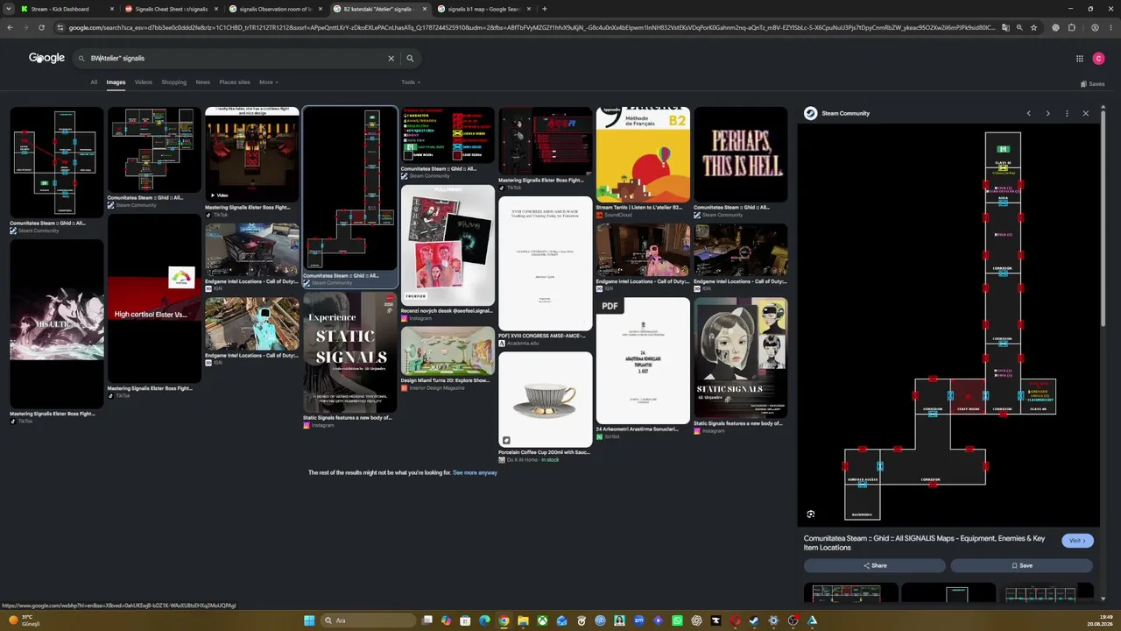Image resolution: width=1121 pixels, height=631 pixels.
Task: Open ChatGPT from the taskbar
Action: 696,620
